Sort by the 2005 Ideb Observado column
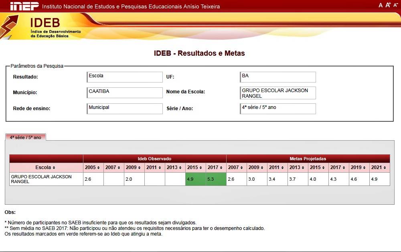Screen dimensions: 401x252 tap(93, 167)
